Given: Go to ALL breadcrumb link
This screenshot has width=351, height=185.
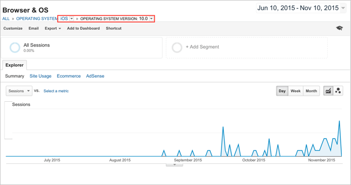Looking at the screenshot, I should coord(6,18).
